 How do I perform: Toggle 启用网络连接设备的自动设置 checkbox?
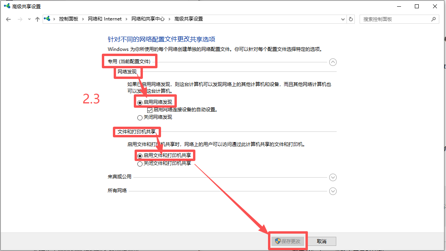(150, 110)
